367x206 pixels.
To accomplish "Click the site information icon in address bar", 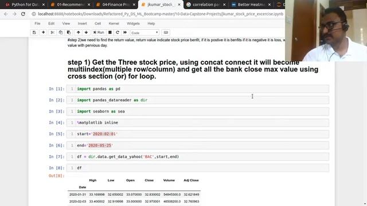I will coord(34,14).
